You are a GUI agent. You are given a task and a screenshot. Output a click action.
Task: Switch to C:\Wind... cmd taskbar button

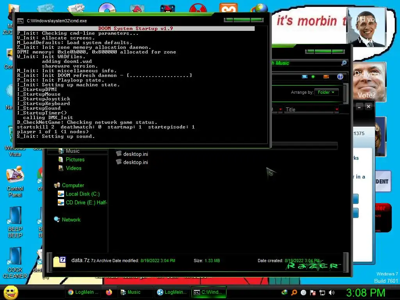[209, 292]
